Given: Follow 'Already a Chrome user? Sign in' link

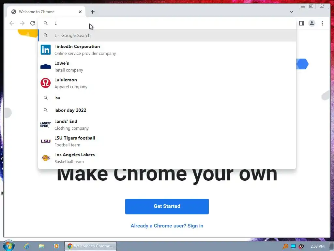Looking at the screenshot, I should pyautogui.click(x=167, y=226).
